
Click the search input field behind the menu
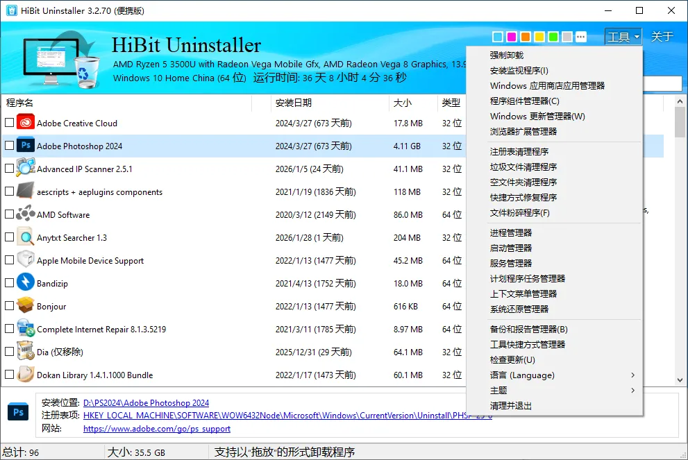point(662,83)
